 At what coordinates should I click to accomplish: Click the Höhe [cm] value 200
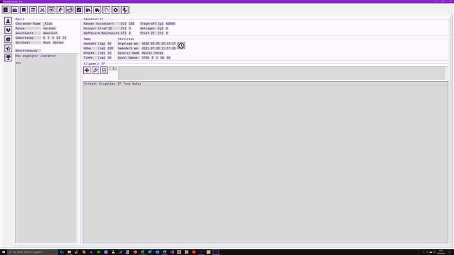110,49
